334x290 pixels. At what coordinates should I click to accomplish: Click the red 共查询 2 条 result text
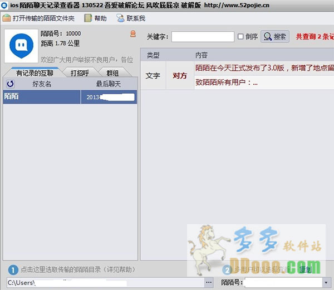click(x=315, y=36)
